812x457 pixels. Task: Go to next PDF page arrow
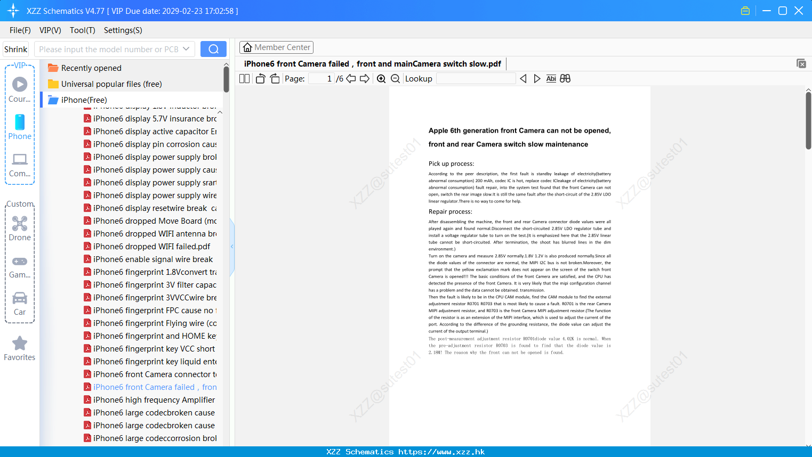point(365,79)
